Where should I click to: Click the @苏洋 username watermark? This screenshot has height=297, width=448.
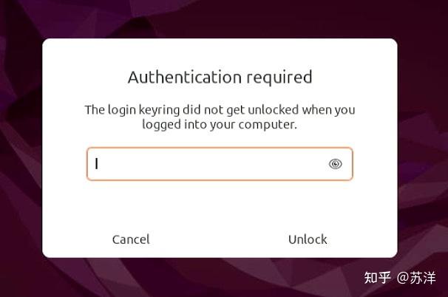(x=416, y=279)
